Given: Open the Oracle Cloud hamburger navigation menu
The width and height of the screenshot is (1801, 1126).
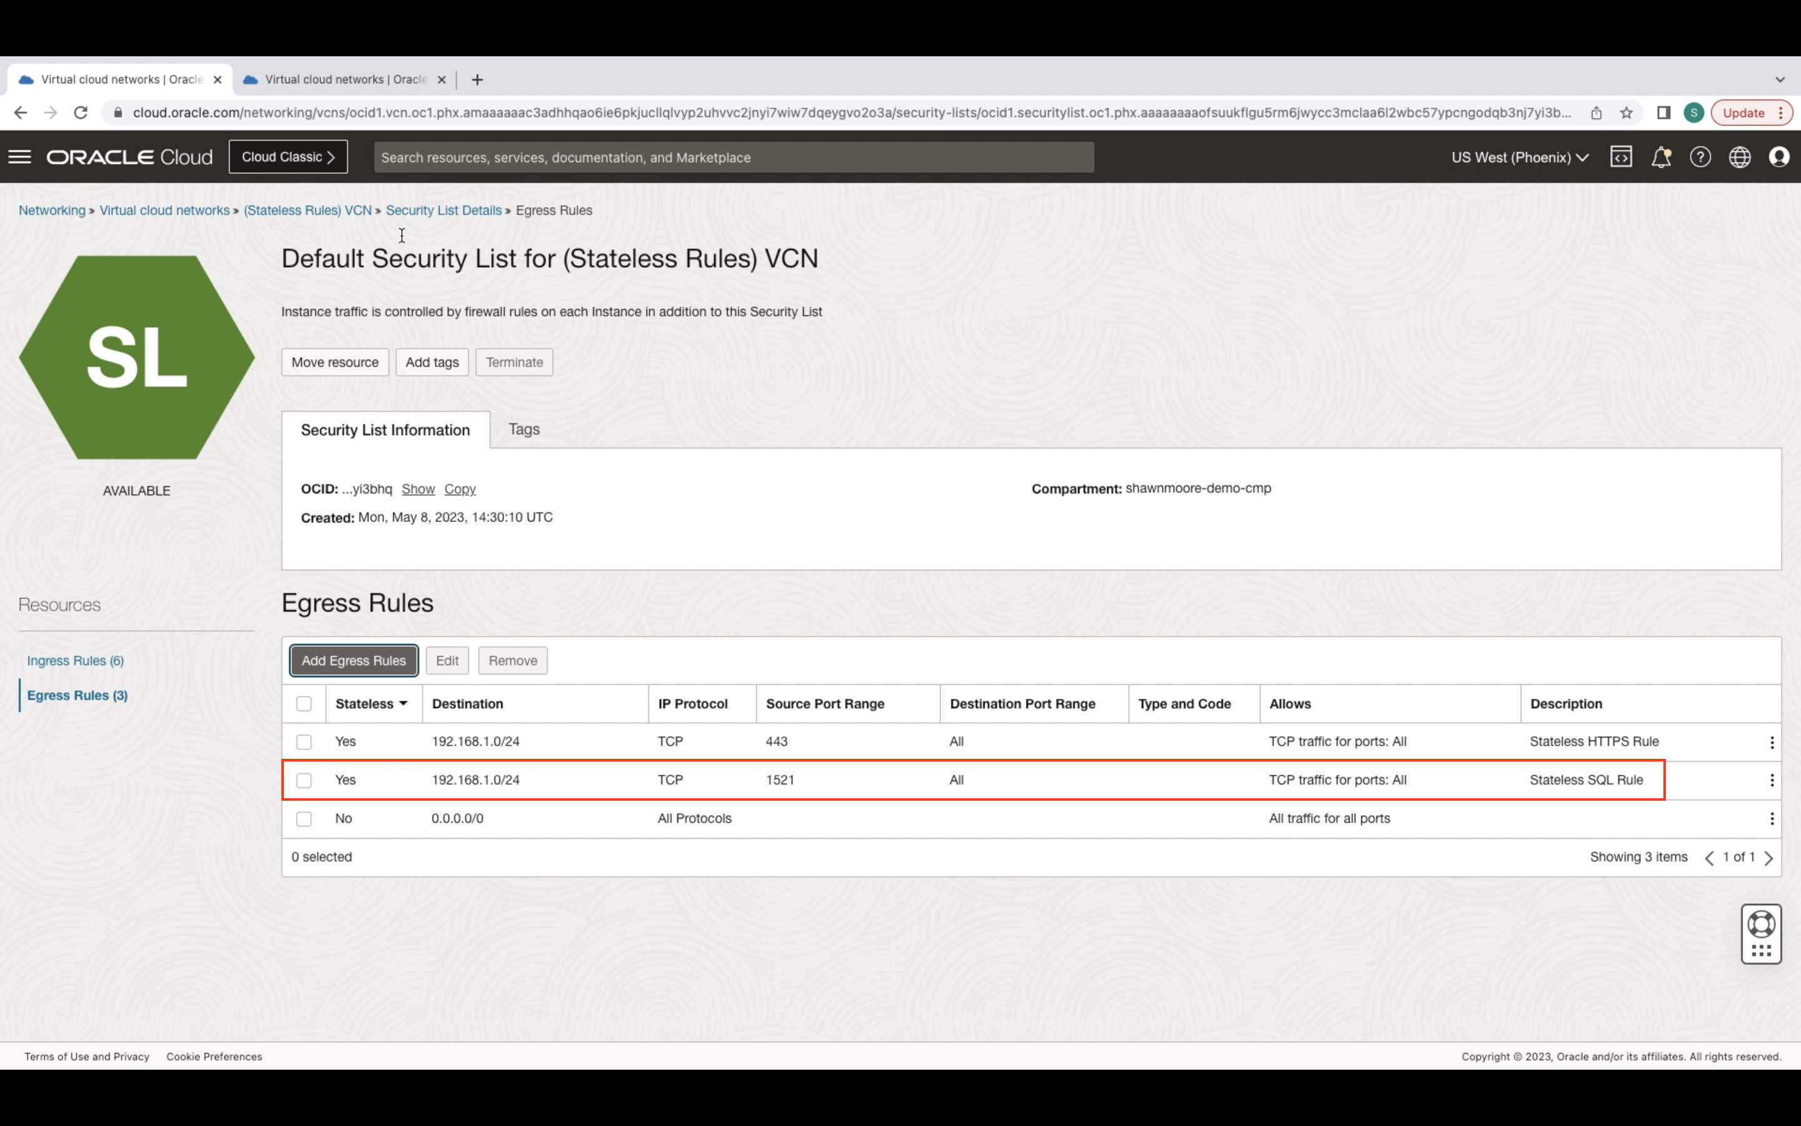Looking at the screenshot, I should pos(20,157).
